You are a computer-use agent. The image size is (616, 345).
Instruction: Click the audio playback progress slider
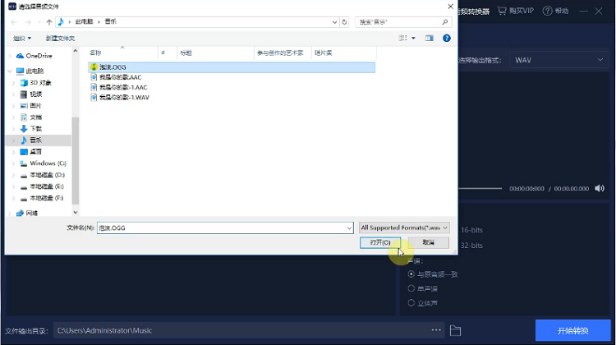tap(480, 189)
